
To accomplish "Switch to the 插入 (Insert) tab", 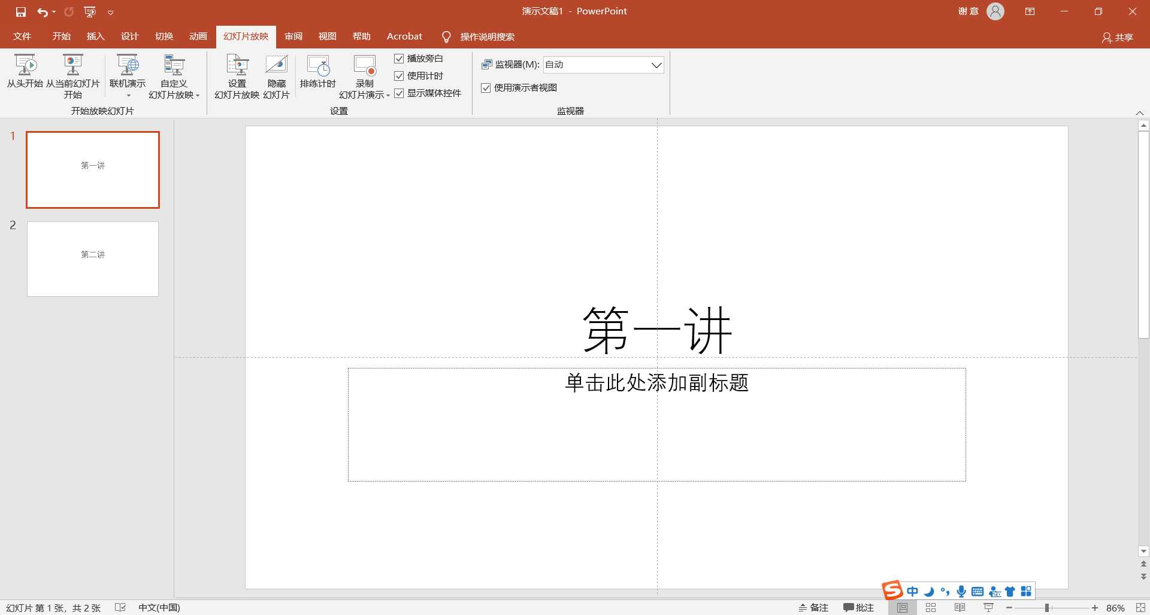I will [95, 36].
